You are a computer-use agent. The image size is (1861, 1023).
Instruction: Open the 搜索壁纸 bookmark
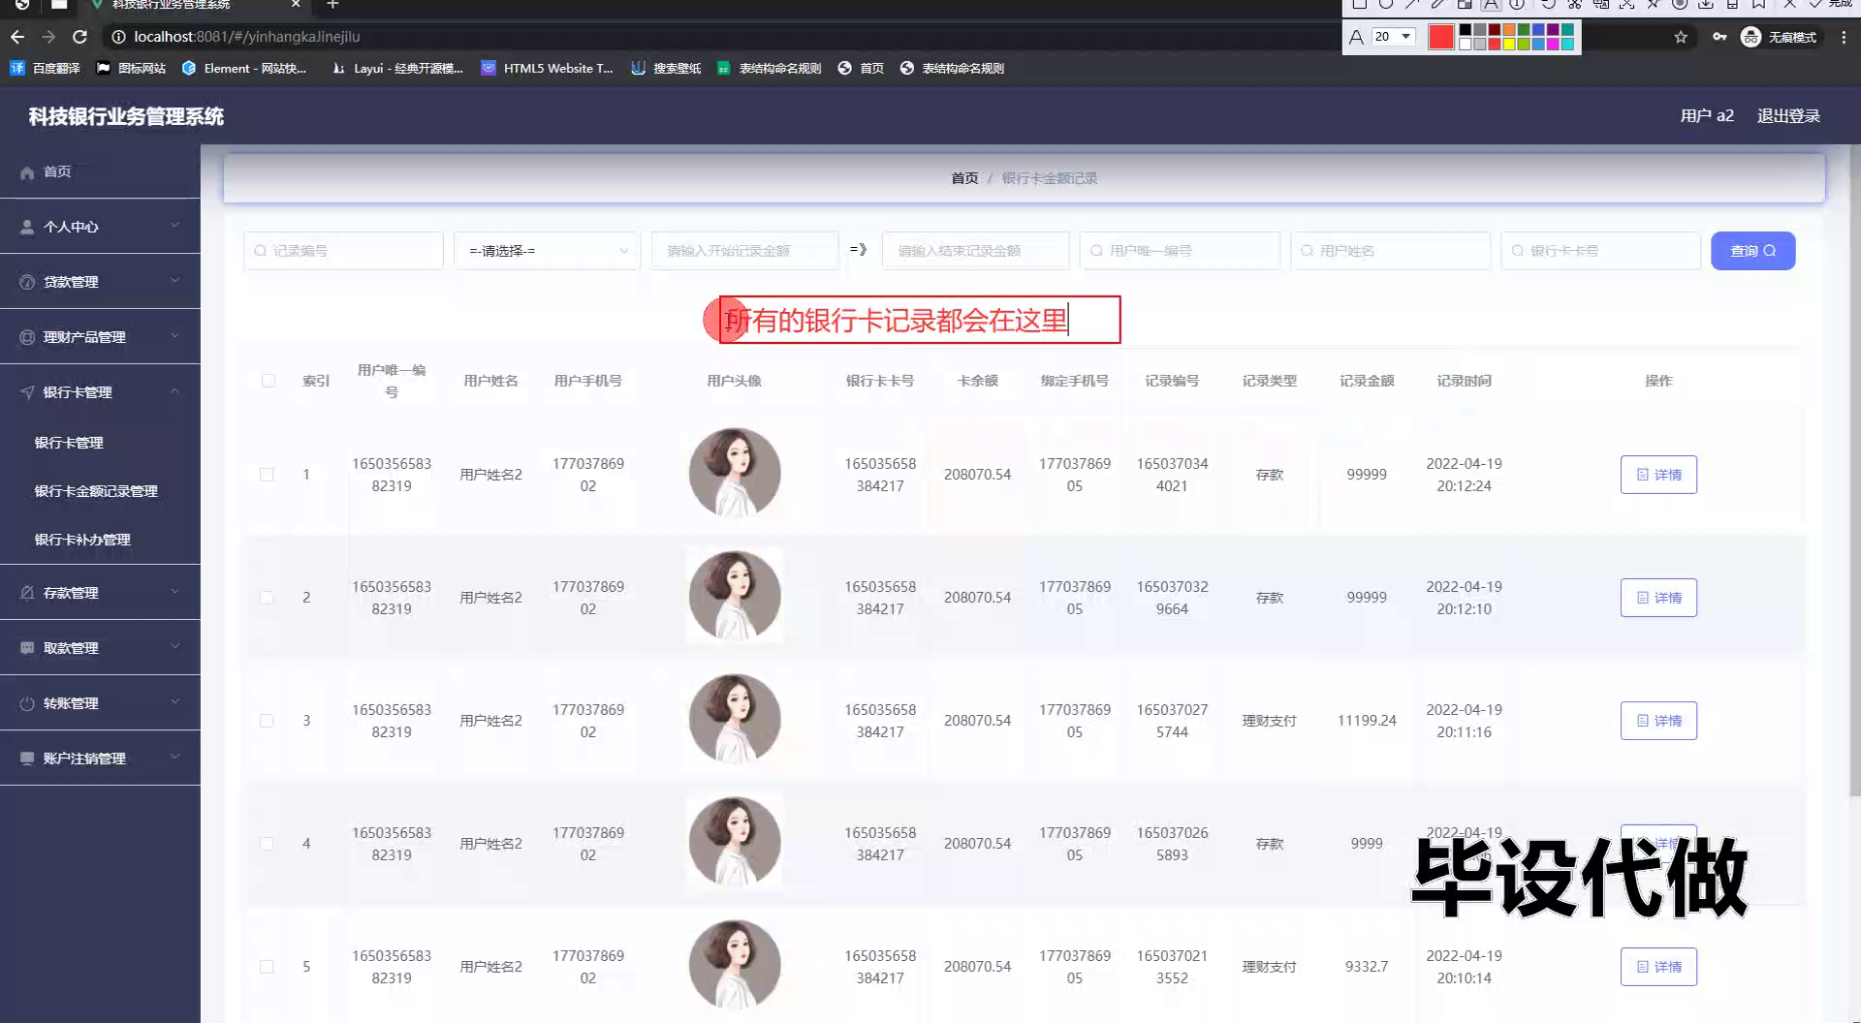click(x=666, y=68)
